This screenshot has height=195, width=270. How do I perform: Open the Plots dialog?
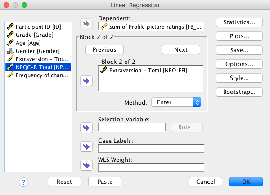click(239, 36)
